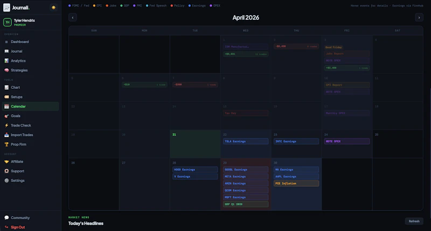Click the April 2026 month title
The height and width of the screenshot is (231, 431).
(x=246, y=18)
